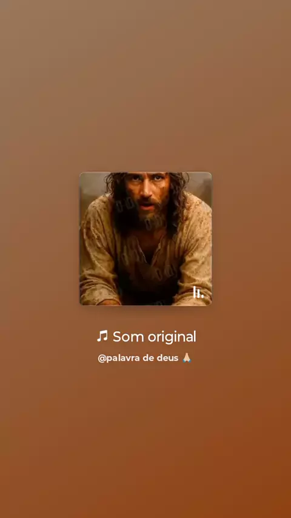
Task: Tap the praying hands emoji after username
Action: (x=187, y=358)
